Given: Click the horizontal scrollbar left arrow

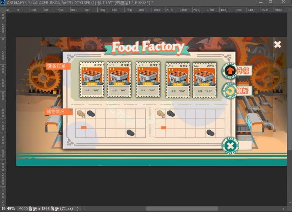Looking at the screenshot, I should (83, 209).
